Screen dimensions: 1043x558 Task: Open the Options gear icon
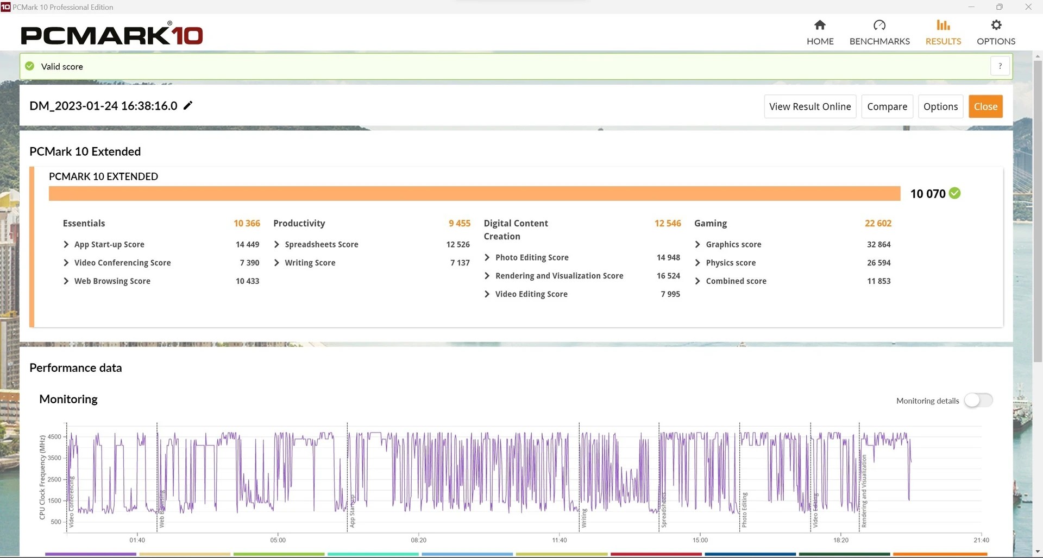click(x=996, y=26)
